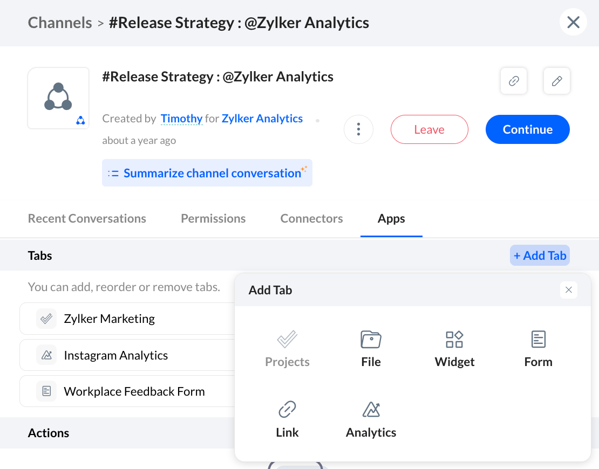Image resolution: width=599 pixels, height=469 pixels.
Task: Go to Channels breadcrumb
Action: pos(60,23)
